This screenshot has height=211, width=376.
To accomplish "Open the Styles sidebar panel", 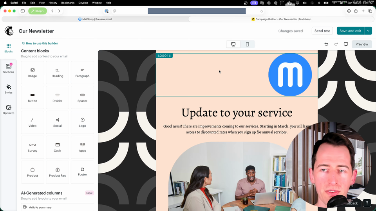I will coord(8,89).
